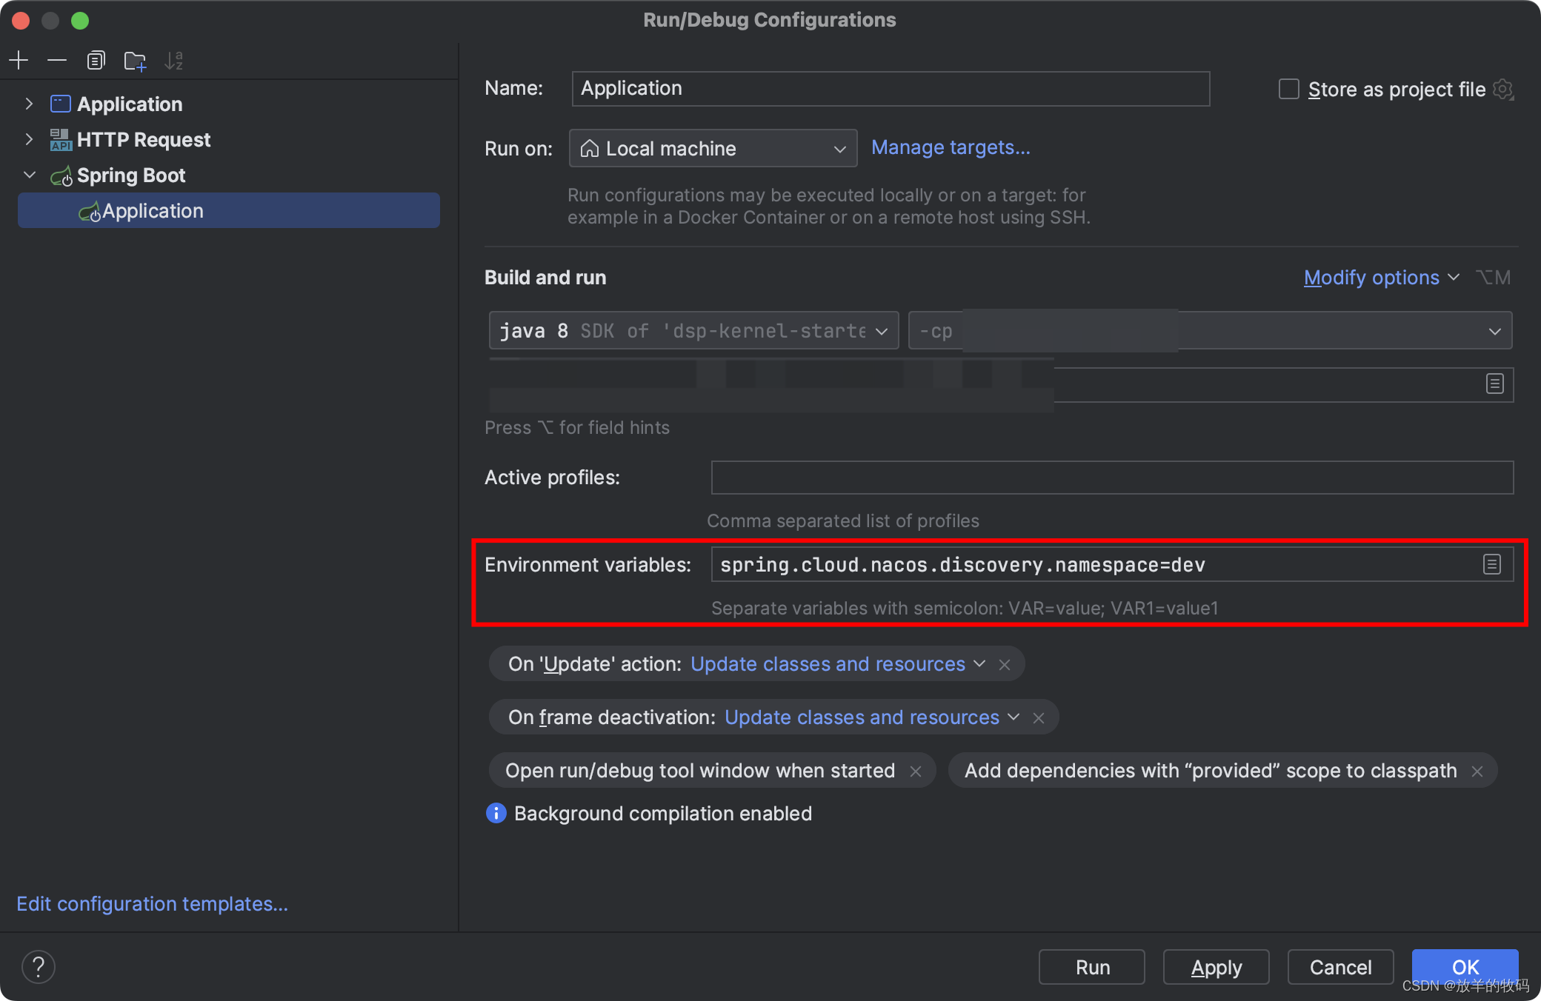This screenshot has width=1541, height=1001.
Task: Open the help question mark button
Action: coord(39,967)
